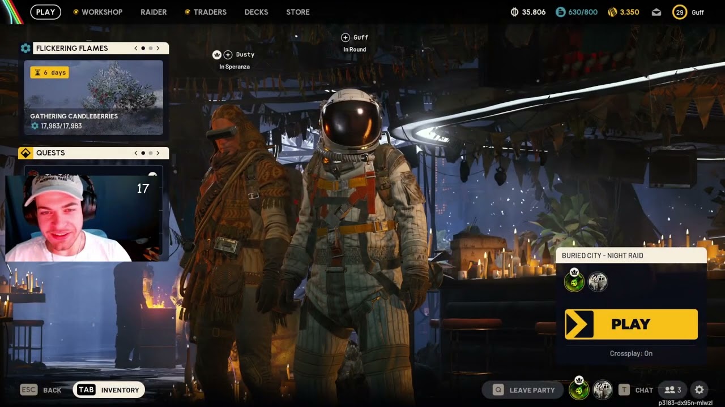
Task: Select second Quests page dot
Action: click(151, 153)
